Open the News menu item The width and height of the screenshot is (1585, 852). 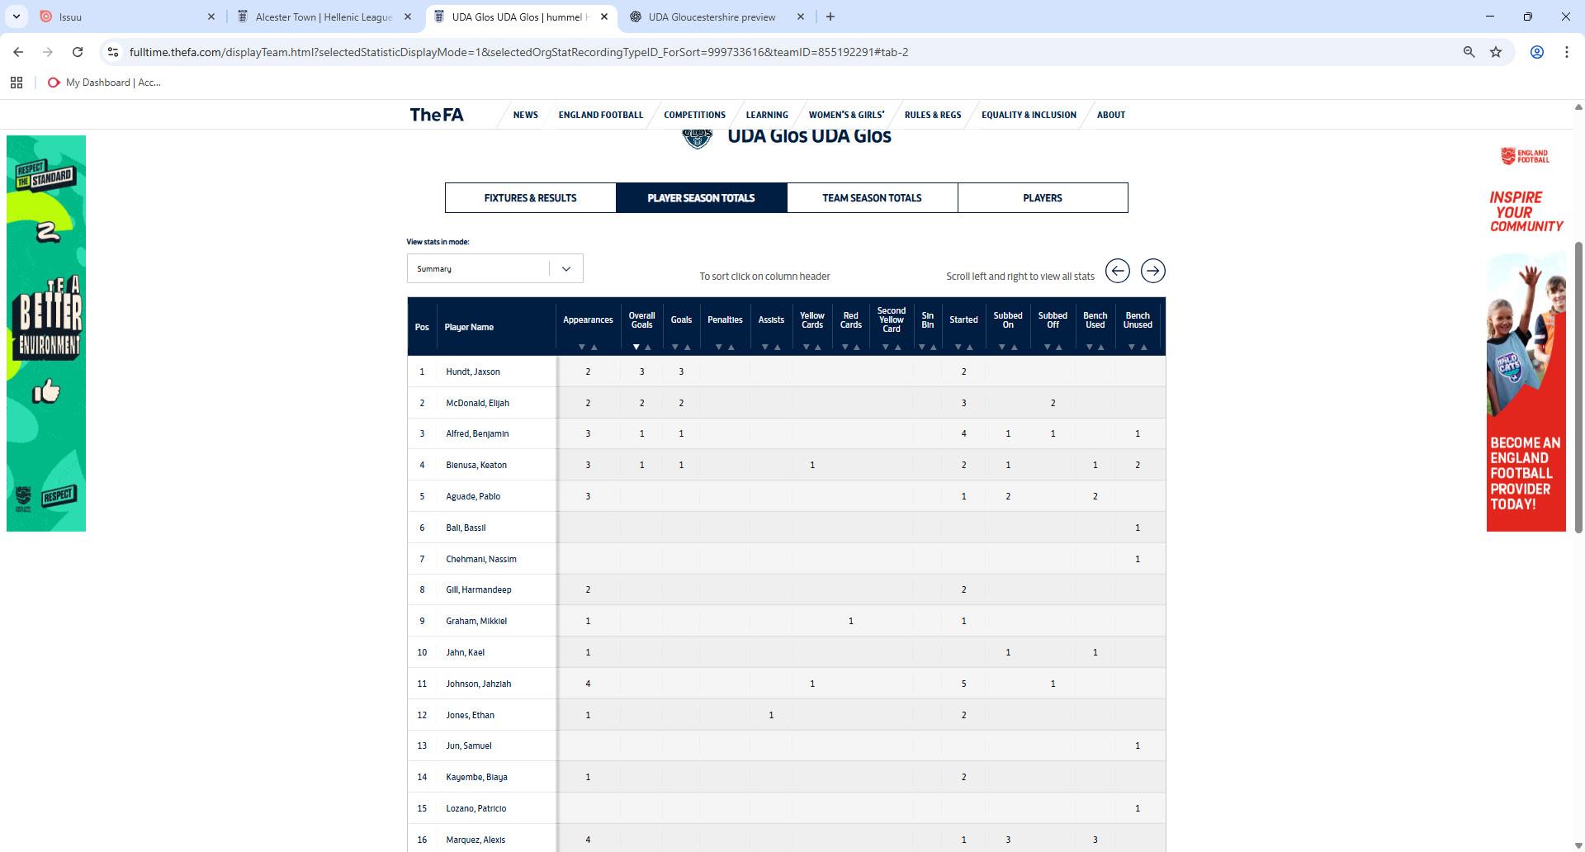525,115
